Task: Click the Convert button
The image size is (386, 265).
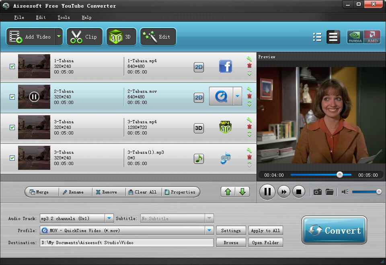Action: 334,230
